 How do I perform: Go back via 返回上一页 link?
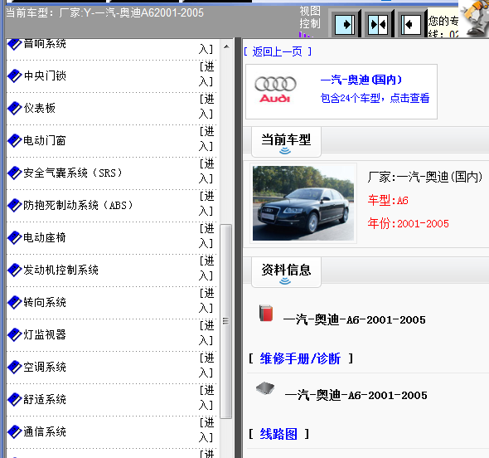click(278, 51)
